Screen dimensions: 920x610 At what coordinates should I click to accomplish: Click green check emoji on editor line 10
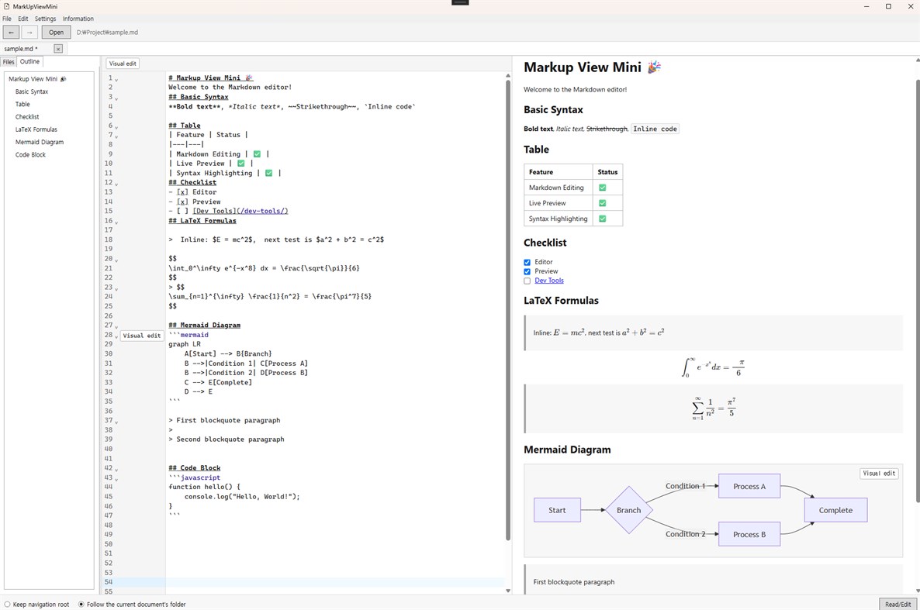tap(241, 164)
